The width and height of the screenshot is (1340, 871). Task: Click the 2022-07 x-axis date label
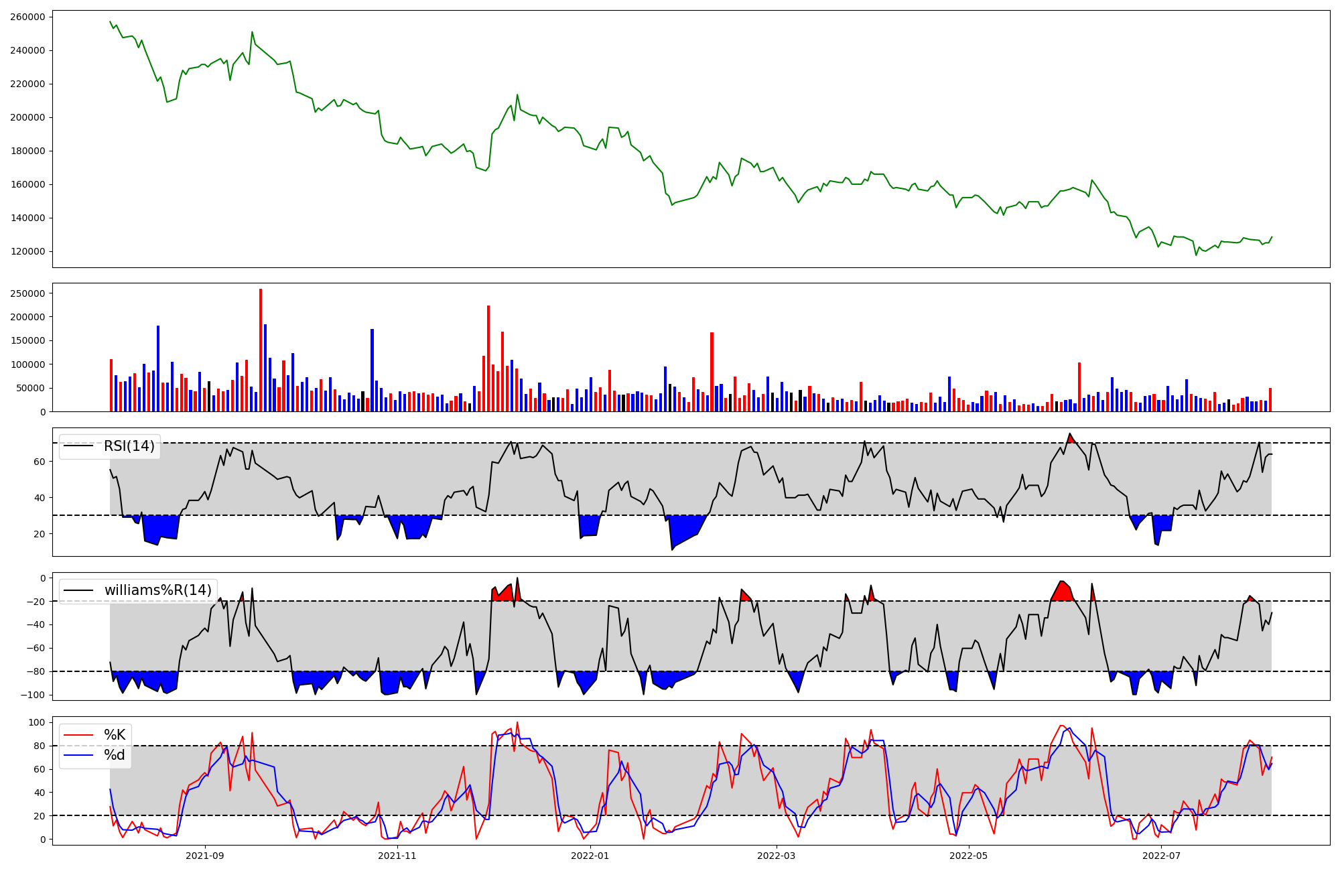pos(1161,856)
